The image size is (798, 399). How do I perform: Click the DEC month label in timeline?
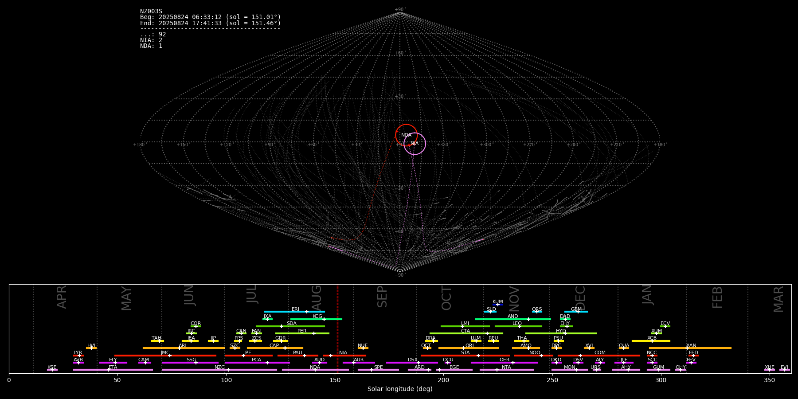pos(580,298)
